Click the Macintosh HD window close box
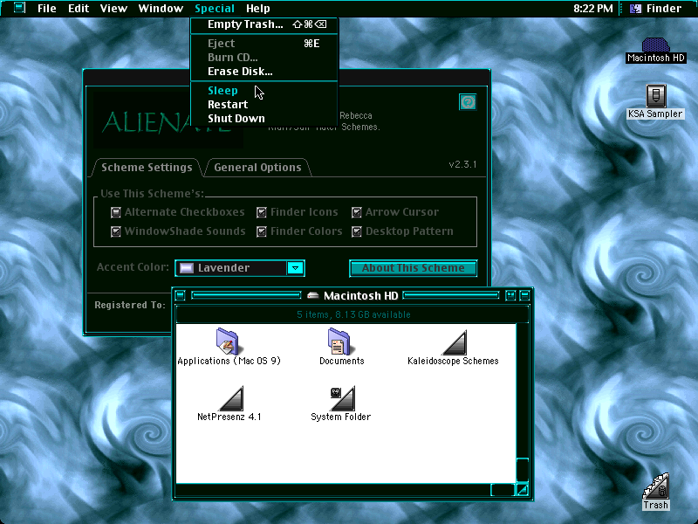This screenshot has width=698, height=524. [x=181, y=295]
